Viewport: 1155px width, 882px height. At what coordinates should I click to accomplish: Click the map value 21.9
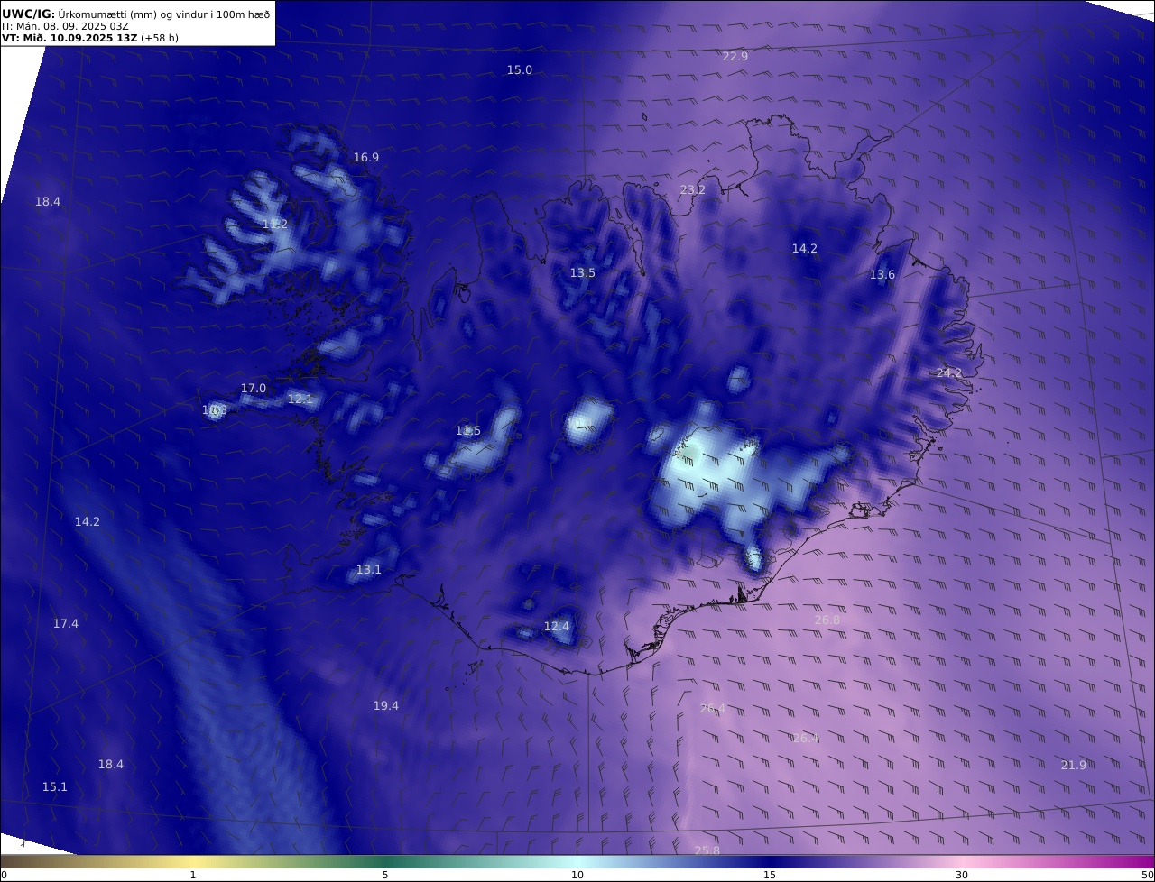point(1073,765)
